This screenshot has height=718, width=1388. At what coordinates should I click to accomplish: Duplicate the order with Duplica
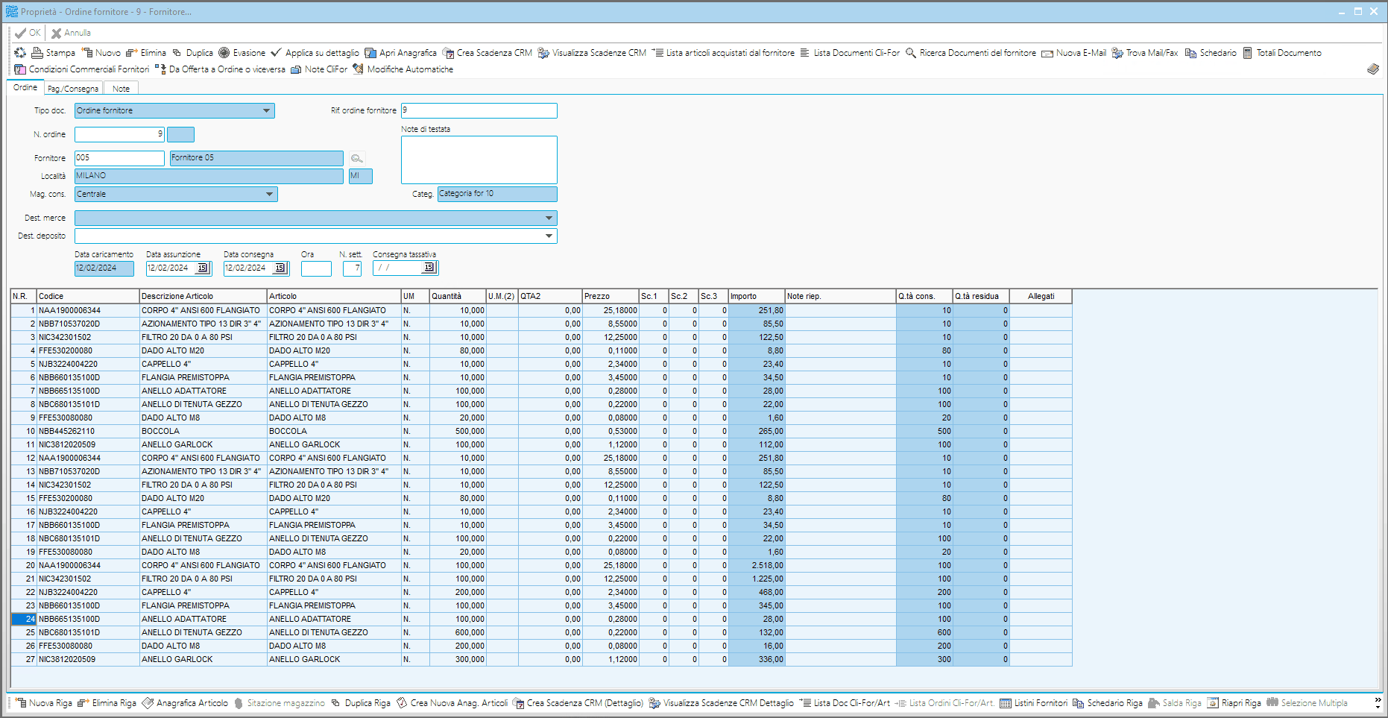coord(192,53)
